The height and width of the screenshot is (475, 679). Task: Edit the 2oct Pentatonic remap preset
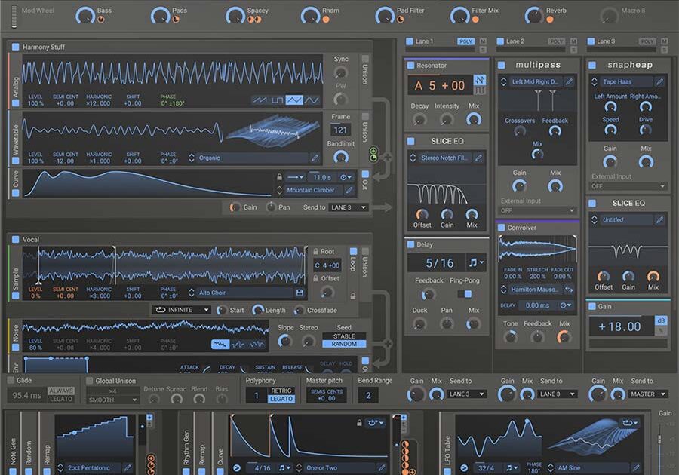128,467
